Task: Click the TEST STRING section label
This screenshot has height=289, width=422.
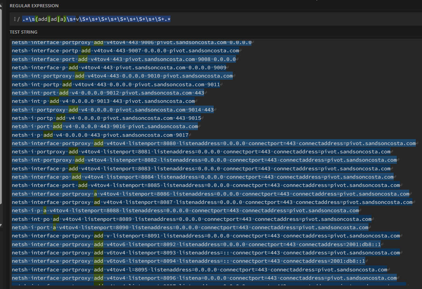Action: (x=24, y=32)
